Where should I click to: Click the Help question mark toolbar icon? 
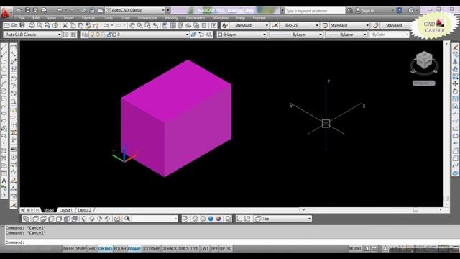click(214, 26)
